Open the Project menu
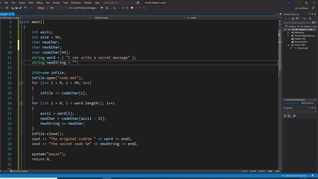Screen dimensions: 318x179 coord(22,2)
